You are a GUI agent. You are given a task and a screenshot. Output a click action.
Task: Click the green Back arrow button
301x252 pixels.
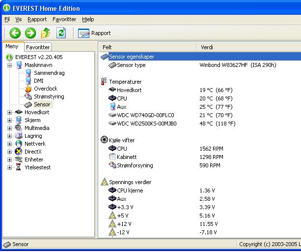tap(15, 33)
